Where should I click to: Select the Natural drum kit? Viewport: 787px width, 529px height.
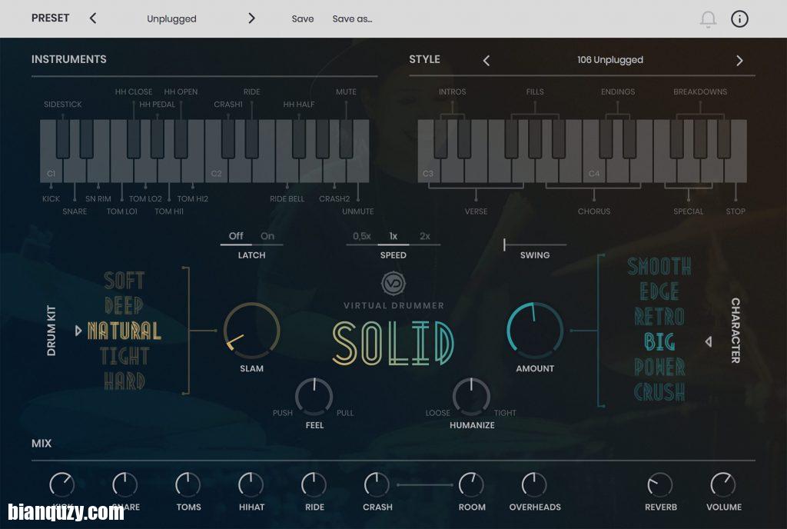124,331
